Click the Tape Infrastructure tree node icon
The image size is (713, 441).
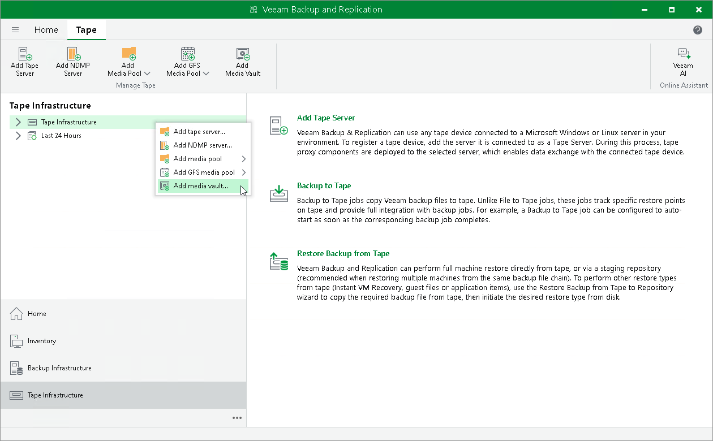tap(32, 122)
